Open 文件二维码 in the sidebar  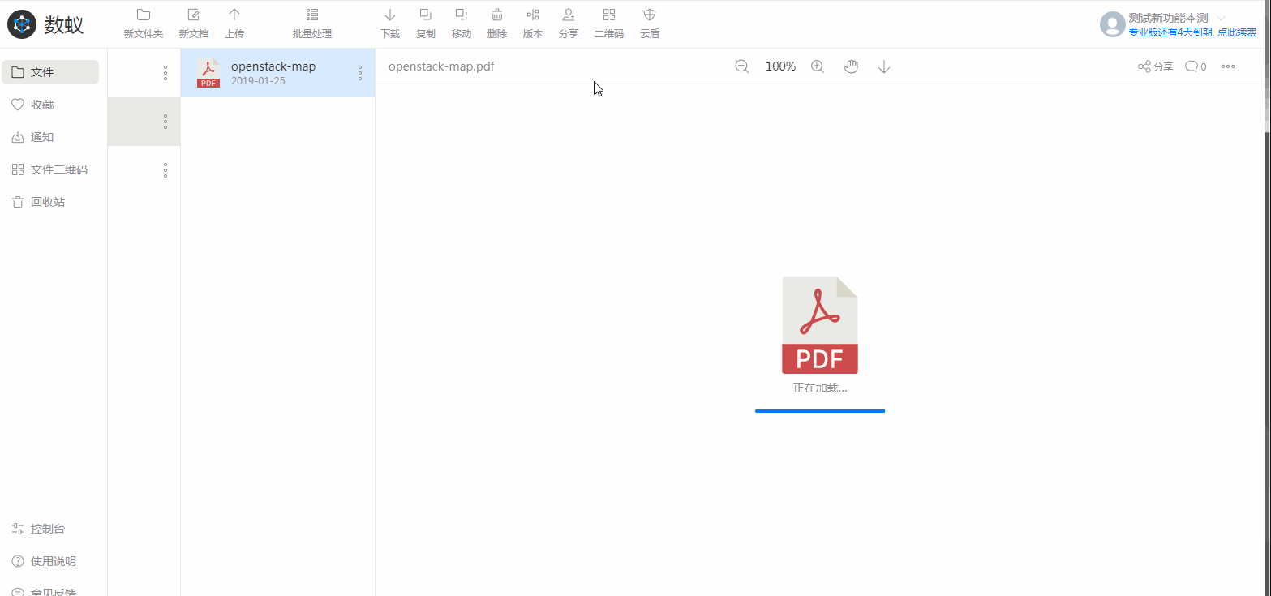coord(50,169)
